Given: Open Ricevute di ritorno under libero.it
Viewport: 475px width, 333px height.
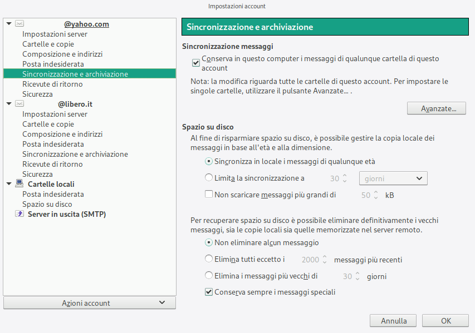Looking at the screenshot, I should (x=52, y=164).
